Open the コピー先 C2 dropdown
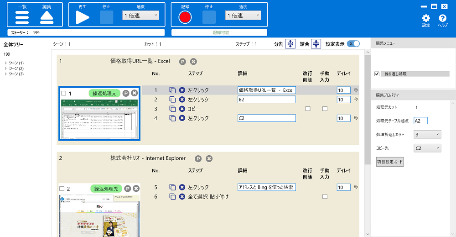 click(427, 148)
